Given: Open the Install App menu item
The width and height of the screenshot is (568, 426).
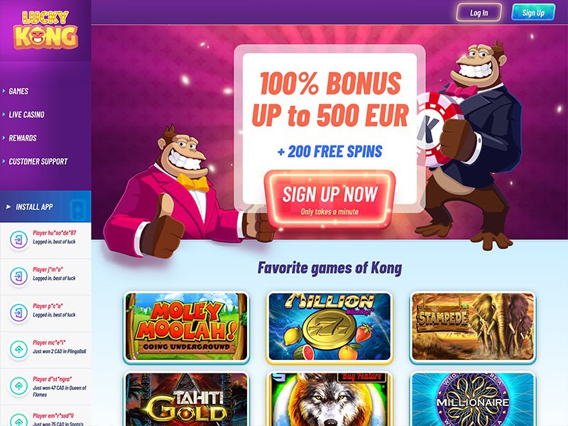Looking at the screenshot, I should [34, 207].
